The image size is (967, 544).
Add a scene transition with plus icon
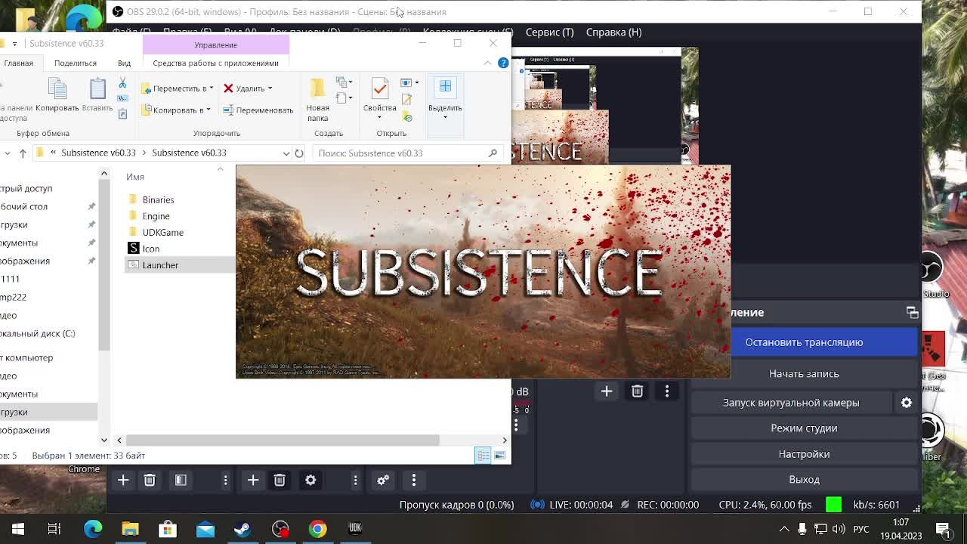tap(607, 391)
